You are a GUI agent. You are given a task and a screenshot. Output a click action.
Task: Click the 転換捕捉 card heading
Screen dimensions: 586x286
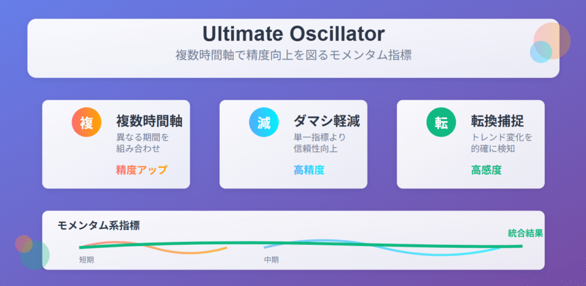point(497,121)
